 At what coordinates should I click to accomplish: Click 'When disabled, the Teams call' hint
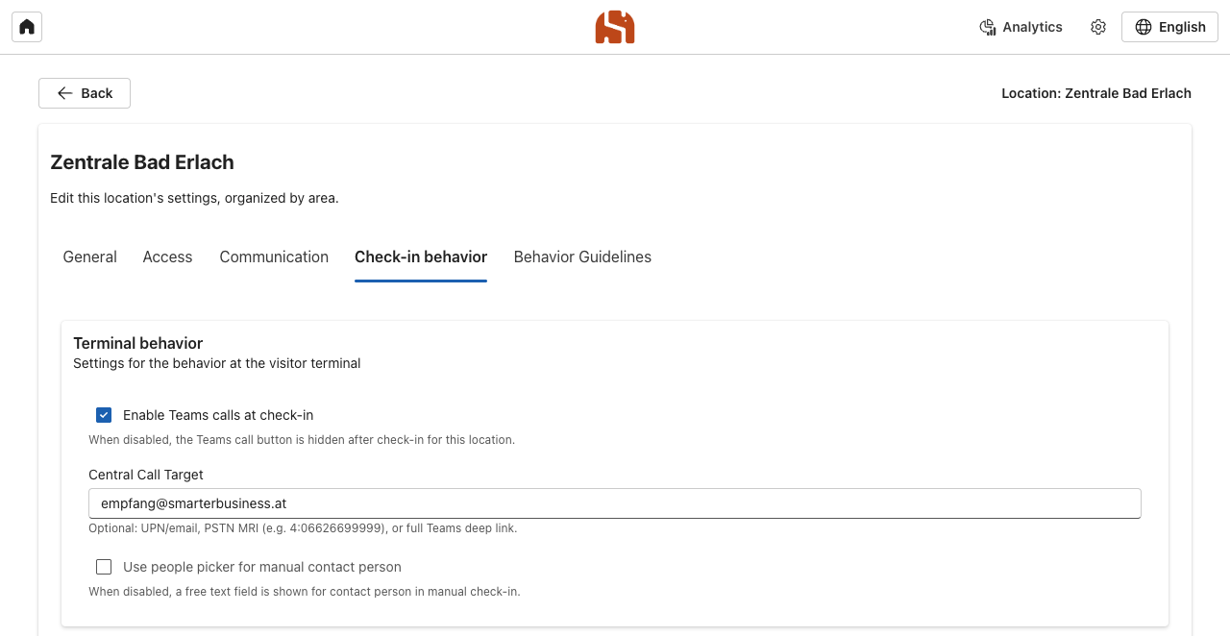click(302, 440)
